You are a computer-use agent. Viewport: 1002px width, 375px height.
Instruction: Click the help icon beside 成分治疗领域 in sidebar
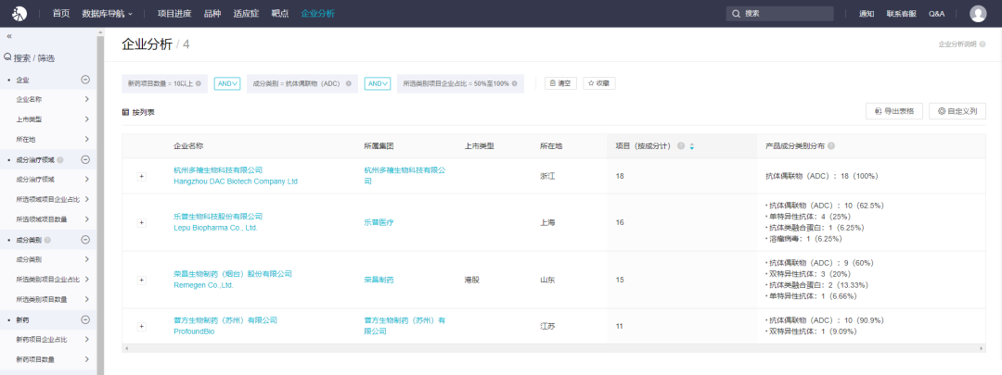[x=60, y=160]
